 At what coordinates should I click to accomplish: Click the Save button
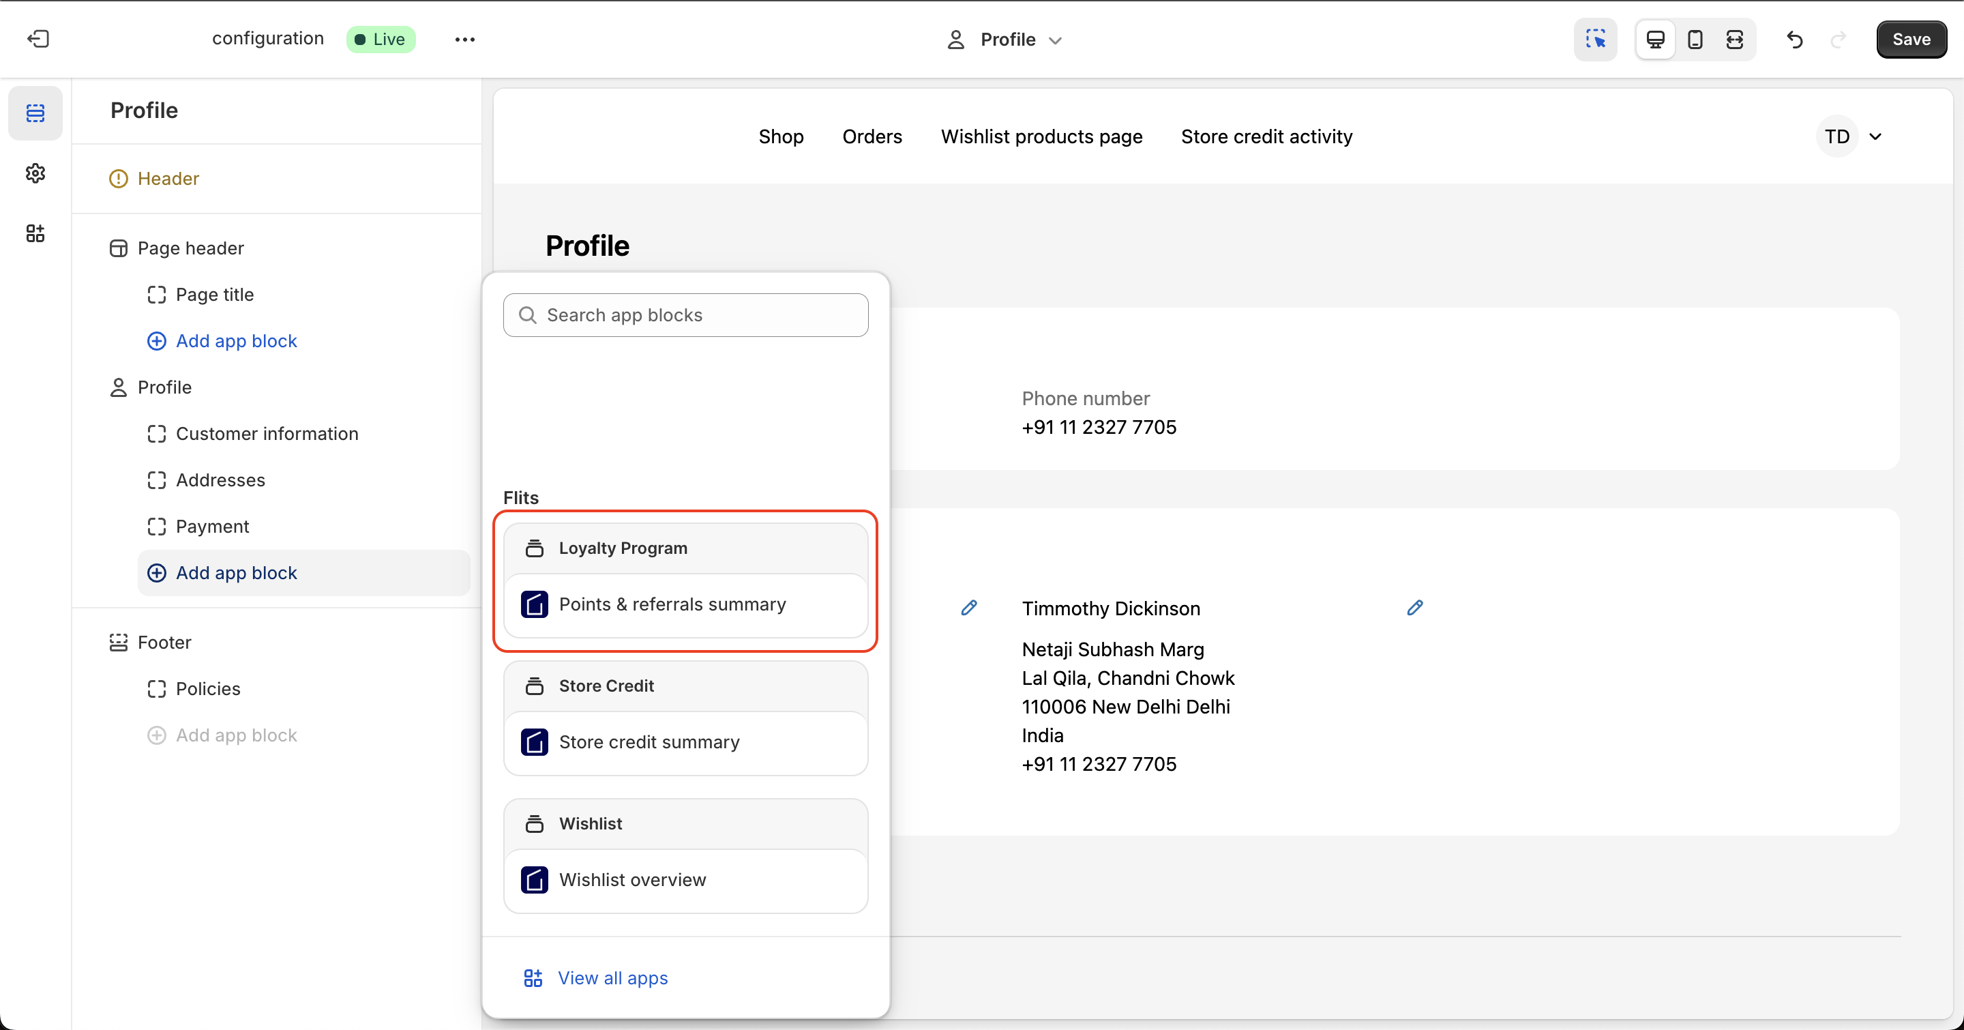pyautogui.click(x=1911, y=39)
